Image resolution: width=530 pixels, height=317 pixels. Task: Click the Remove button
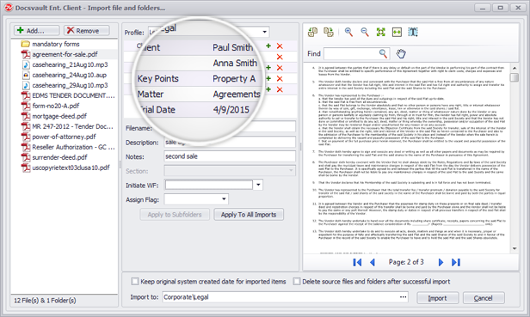pos(87,31)
